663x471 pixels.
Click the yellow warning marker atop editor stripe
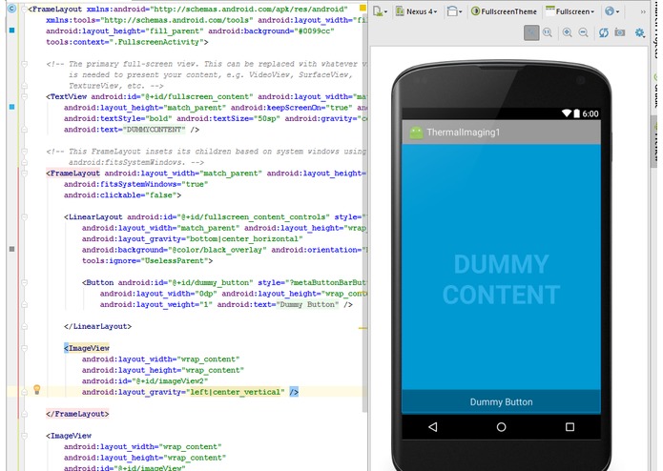363,8
